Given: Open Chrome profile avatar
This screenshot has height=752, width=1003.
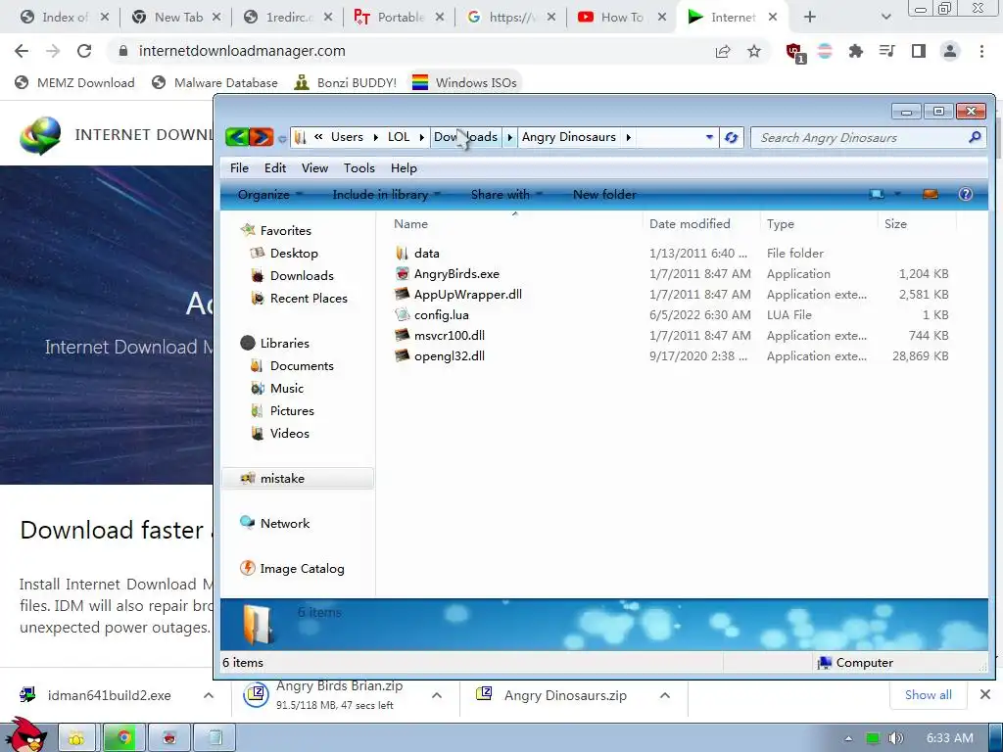Looking at the screenshot, I should [950, 51].
